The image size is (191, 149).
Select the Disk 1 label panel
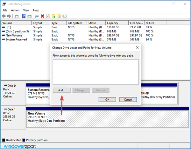click(13, 117)
